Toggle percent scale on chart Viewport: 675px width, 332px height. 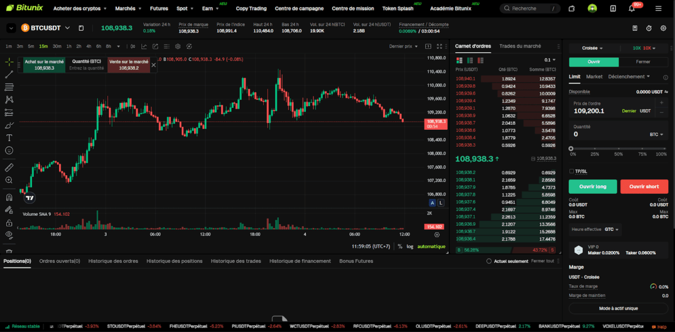pos(400,247)
